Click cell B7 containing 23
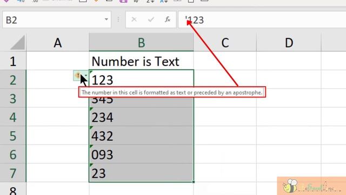The width and height of the screenshot is (346, 195). point(142,173)
